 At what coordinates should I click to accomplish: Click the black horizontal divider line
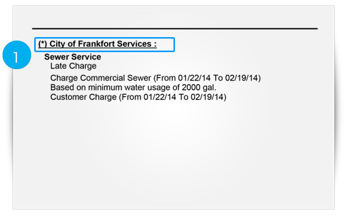(175, 29)
